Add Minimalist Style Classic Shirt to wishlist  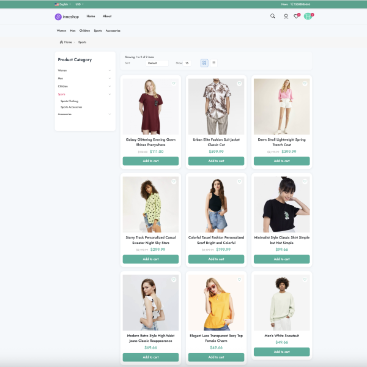click(x=305, y=182)
